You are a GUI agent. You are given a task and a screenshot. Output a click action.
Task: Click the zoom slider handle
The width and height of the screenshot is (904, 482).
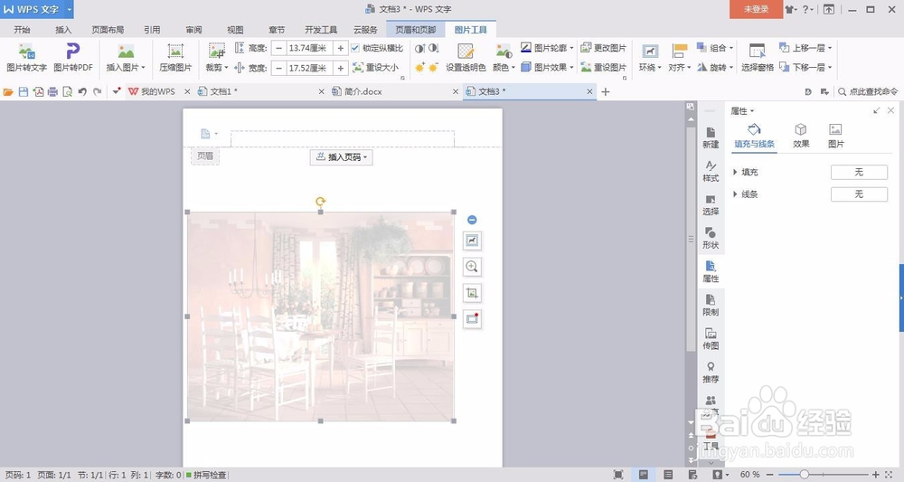click(x=804, y=475)
